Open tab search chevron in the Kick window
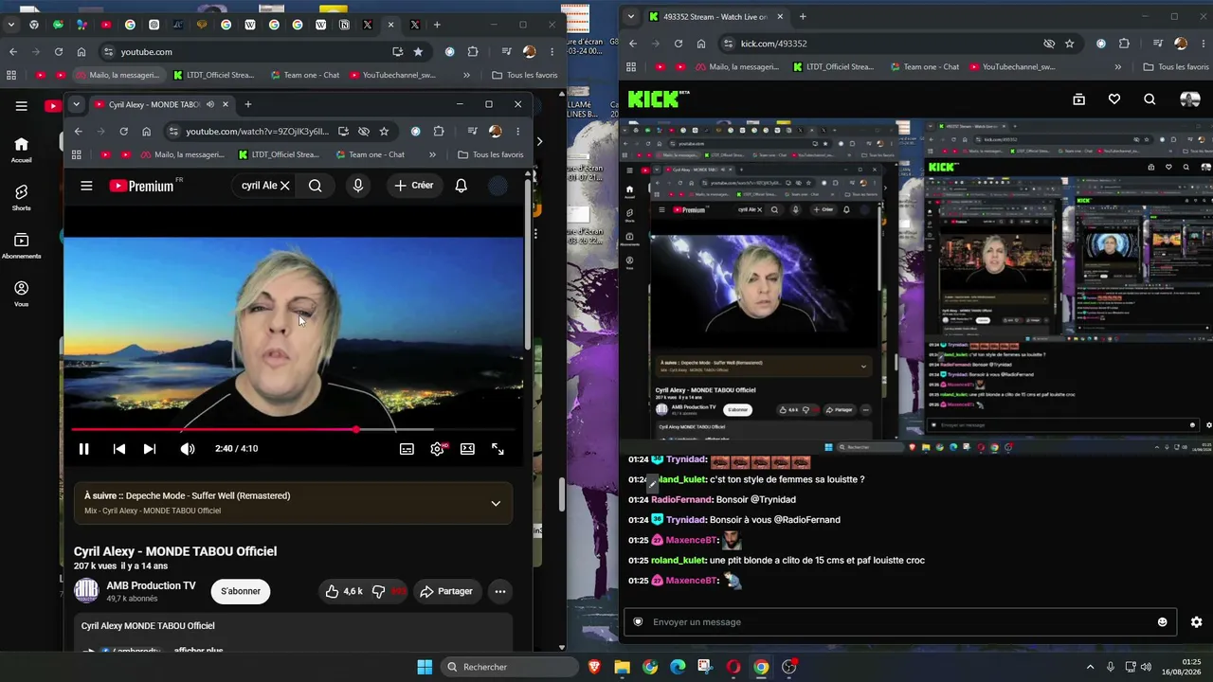The width and height of the screenshot is (1213, 682). pos(631,16)
